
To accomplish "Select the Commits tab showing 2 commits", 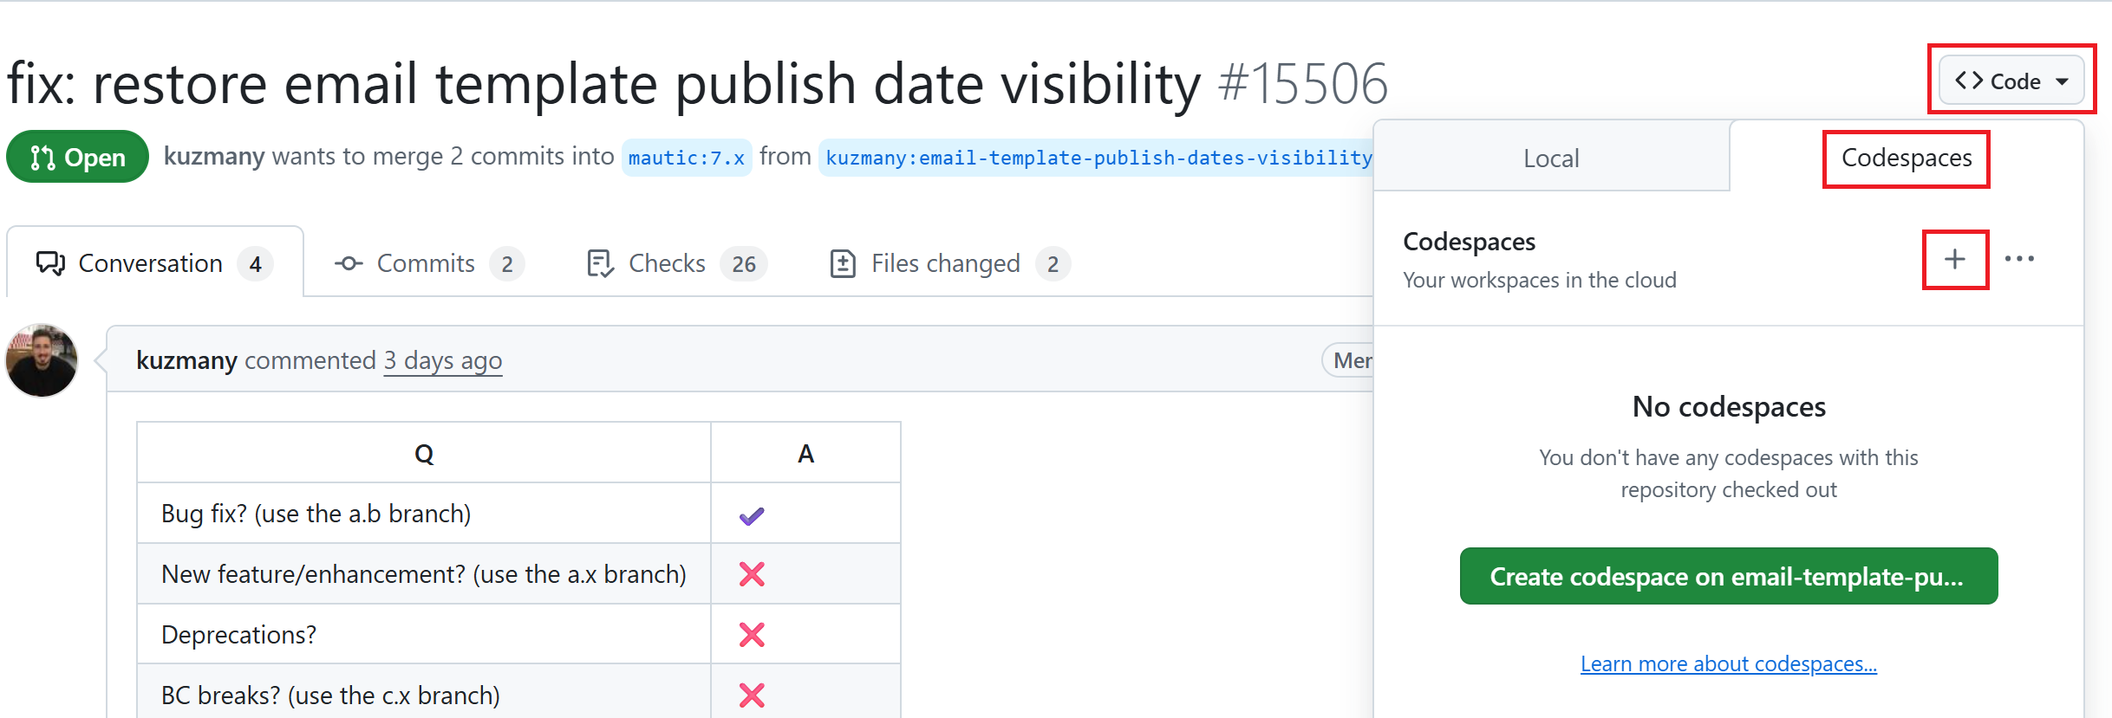I will tap(426, 263).
